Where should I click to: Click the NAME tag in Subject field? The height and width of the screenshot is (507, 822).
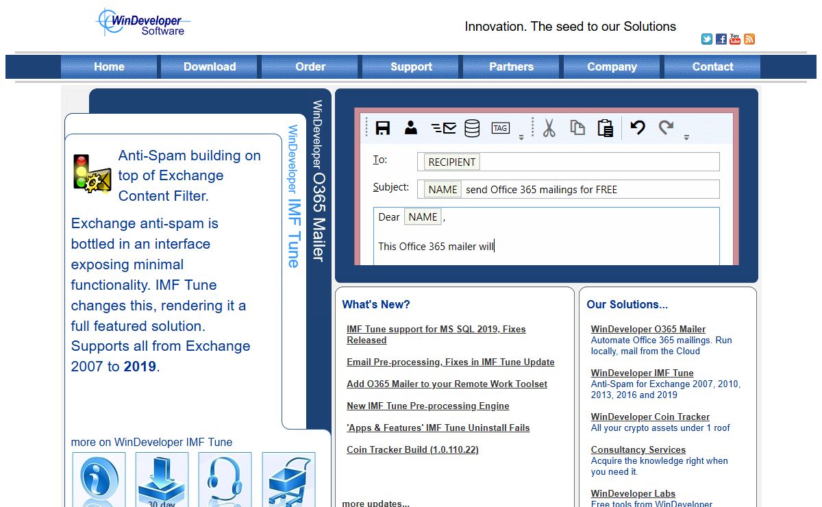coord(443,190)
